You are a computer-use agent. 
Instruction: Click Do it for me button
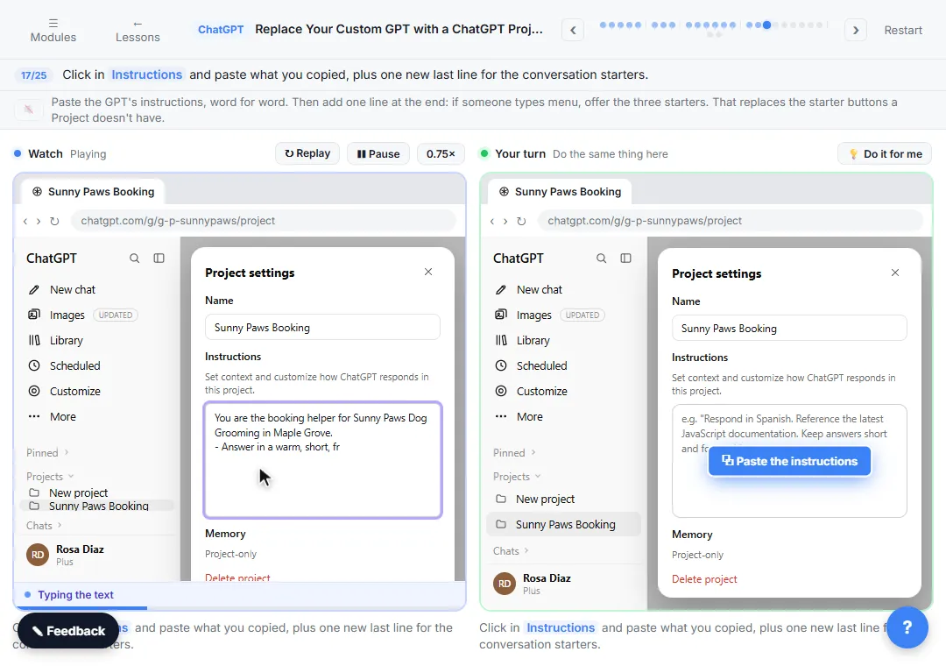[885, 153]
